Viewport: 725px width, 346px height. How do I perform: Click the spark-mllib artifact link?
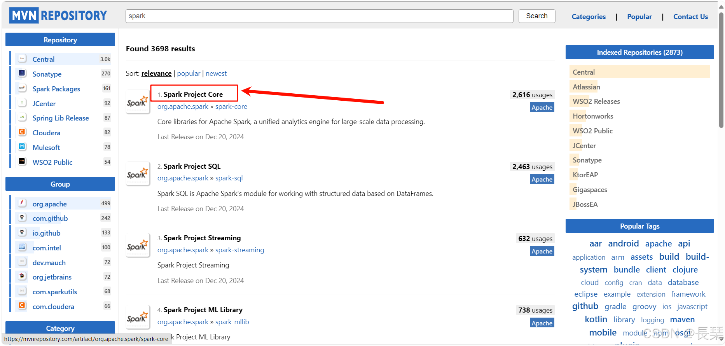[x=232, y=322]
